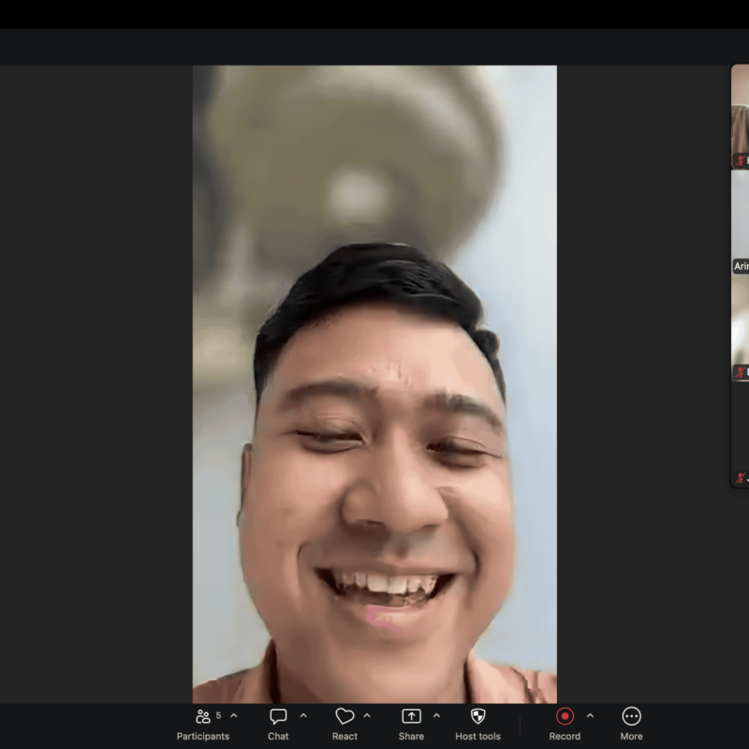Expand the chevron beside Participants
The width and height of the screenshot is (749, 749).
[233, 715]
